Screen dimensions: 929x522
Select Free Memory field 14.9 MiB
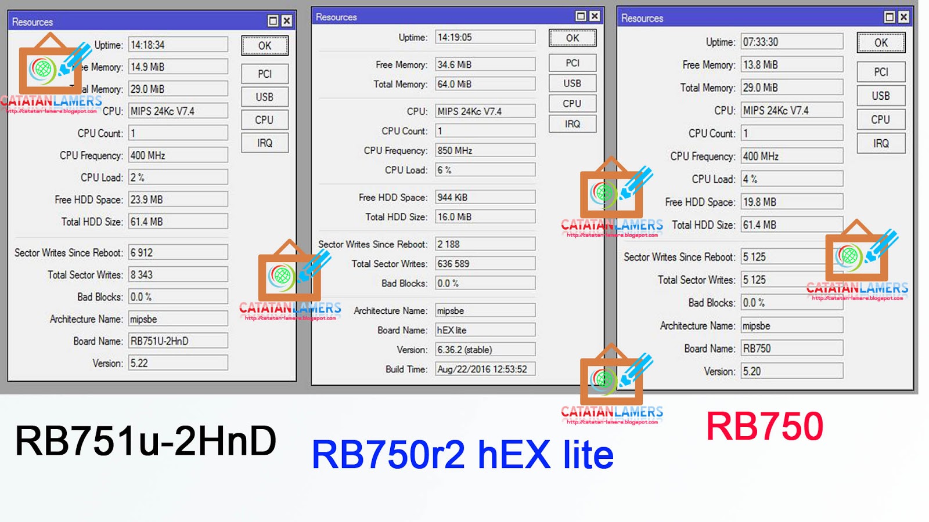tap(178, 67)
